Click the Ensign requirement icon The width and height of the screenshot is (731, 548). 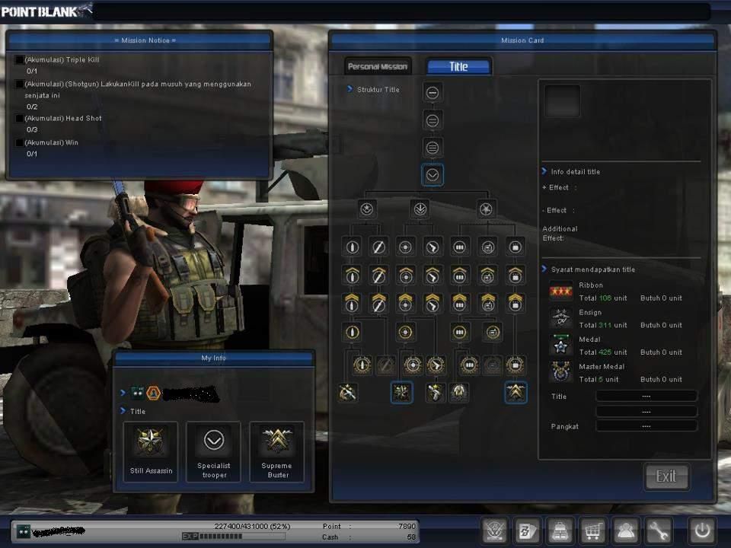pyautogui.click(x=561, y=319)
